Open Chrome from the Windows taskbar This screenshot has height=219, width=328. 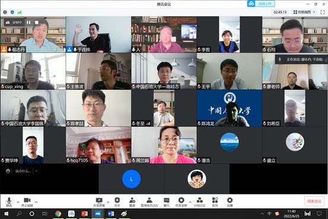coord(58,214)
